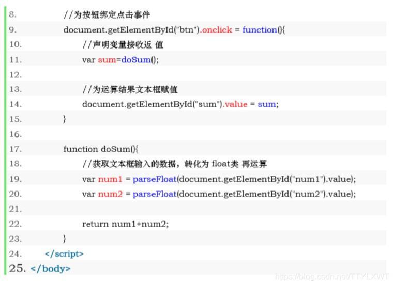Click the closing brace on line 23
This screenshot has width=394, height=286.
pyautogui.click(x=65, y=239)
